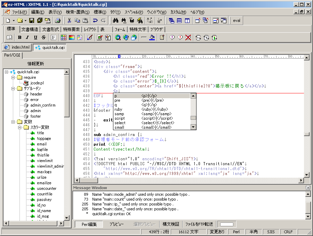Click the Tile horizontally icon
Image resolution: width=313 pixels, height=236 pixels.
click(179, 20)
